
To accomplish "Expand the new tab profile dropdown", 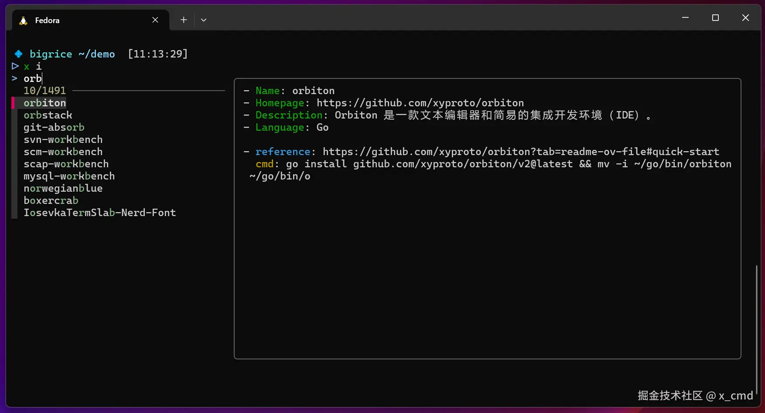I will (x=204, y=20).
